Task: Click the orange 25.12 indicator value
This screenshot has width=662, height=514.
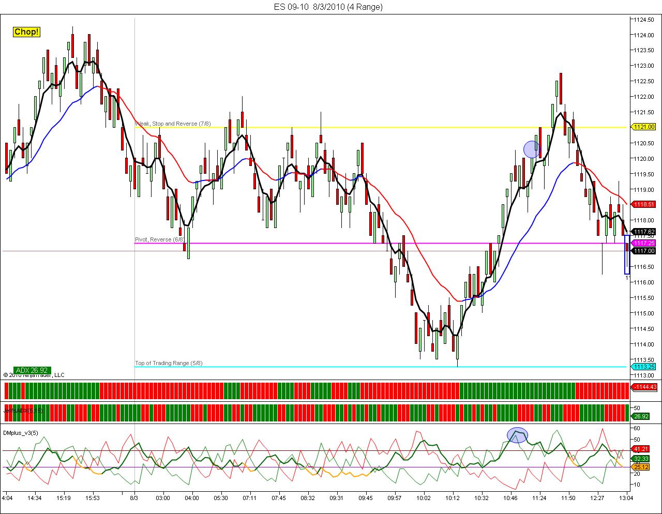Action: (x=641, y=466)
